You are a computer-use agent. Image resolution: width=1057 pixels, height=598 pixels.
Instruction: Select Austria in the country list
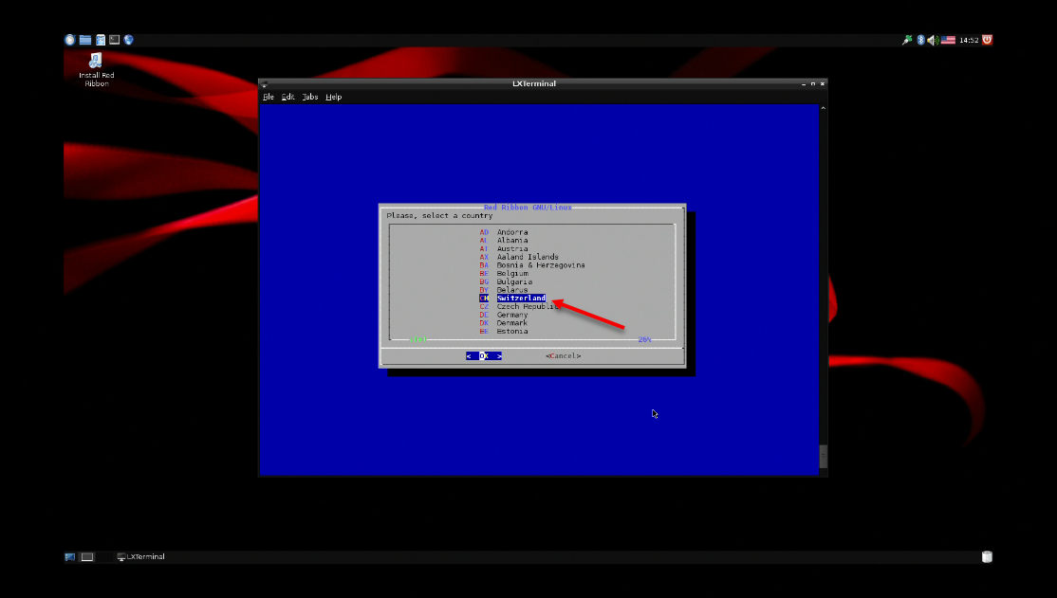click(504, 248)
